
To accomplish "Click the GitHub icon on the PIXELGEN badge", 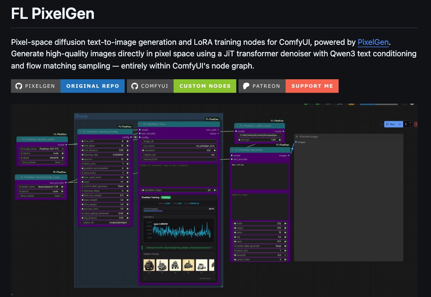I will point(19,86).
